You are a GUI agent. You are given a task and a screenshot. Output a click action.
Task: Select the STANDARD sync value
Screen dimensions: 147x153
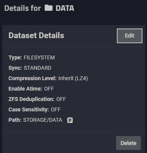click(x=37, y=68)
